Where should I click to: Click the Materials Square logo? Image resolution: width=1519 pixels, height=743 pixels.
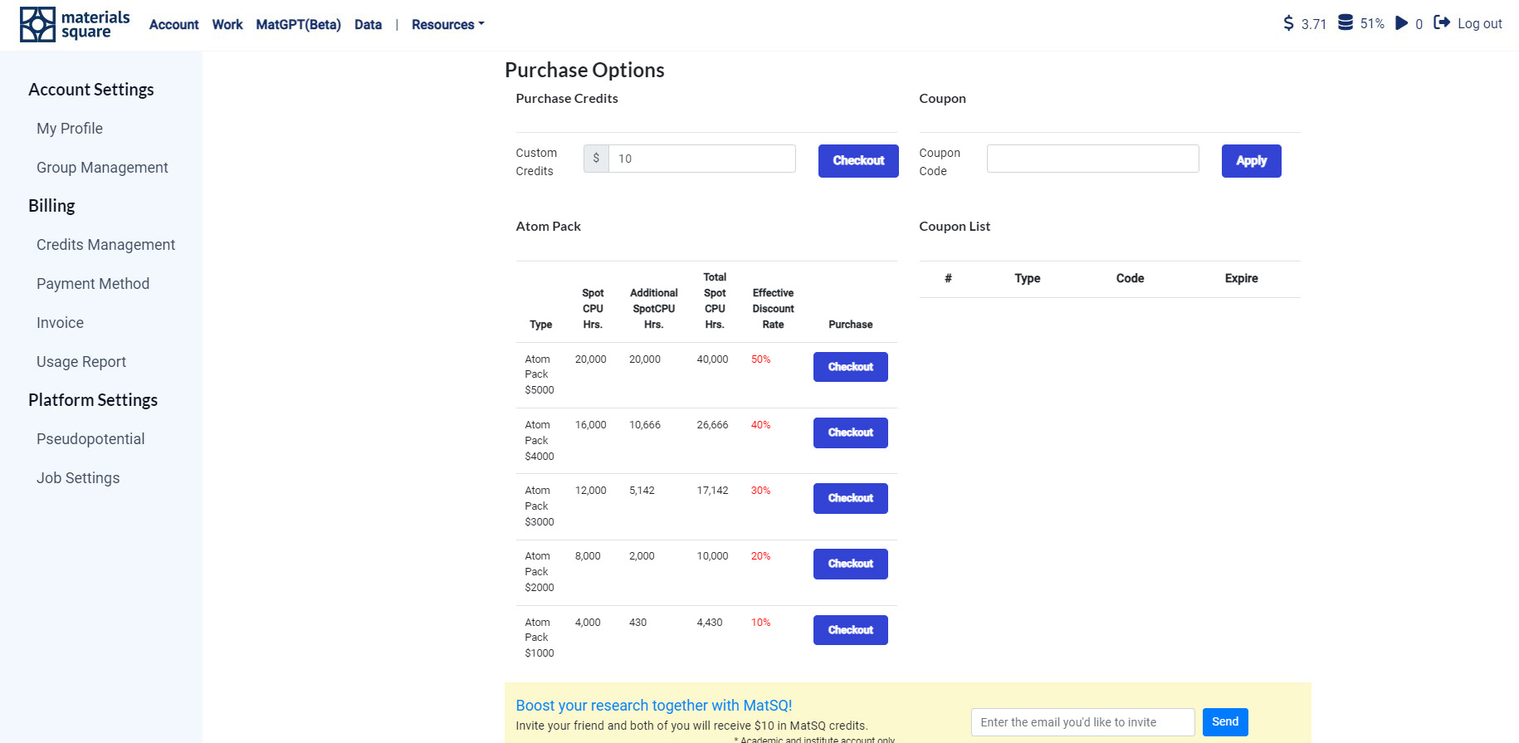tap(75, 25)
